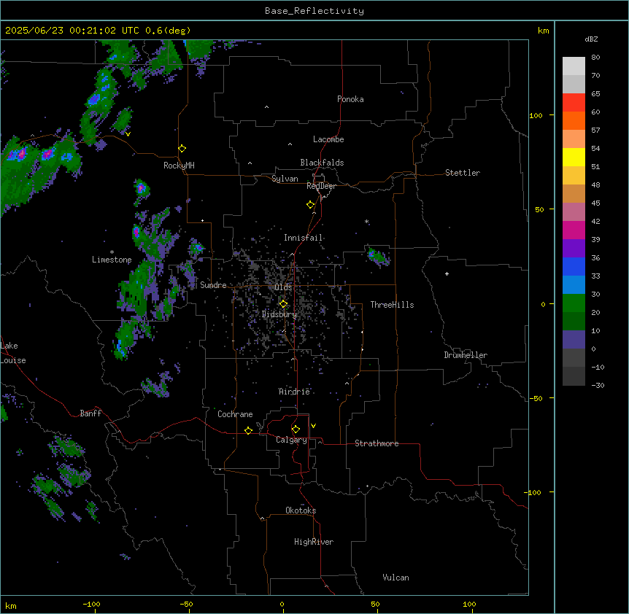This screenshot has width=629, height=614.
Task: Click the Banff label
Action: pyautogui.click(x=90, y=413)
